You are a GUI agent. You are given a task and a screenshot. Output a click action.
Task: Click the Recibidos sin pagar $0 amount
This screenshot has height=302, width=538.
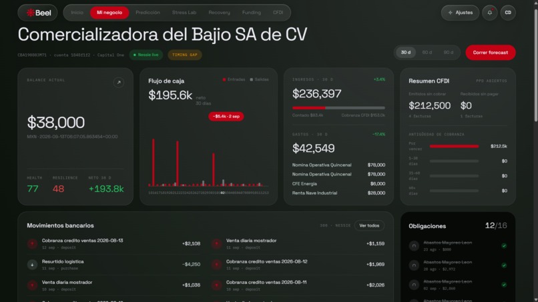pos(466,105)
